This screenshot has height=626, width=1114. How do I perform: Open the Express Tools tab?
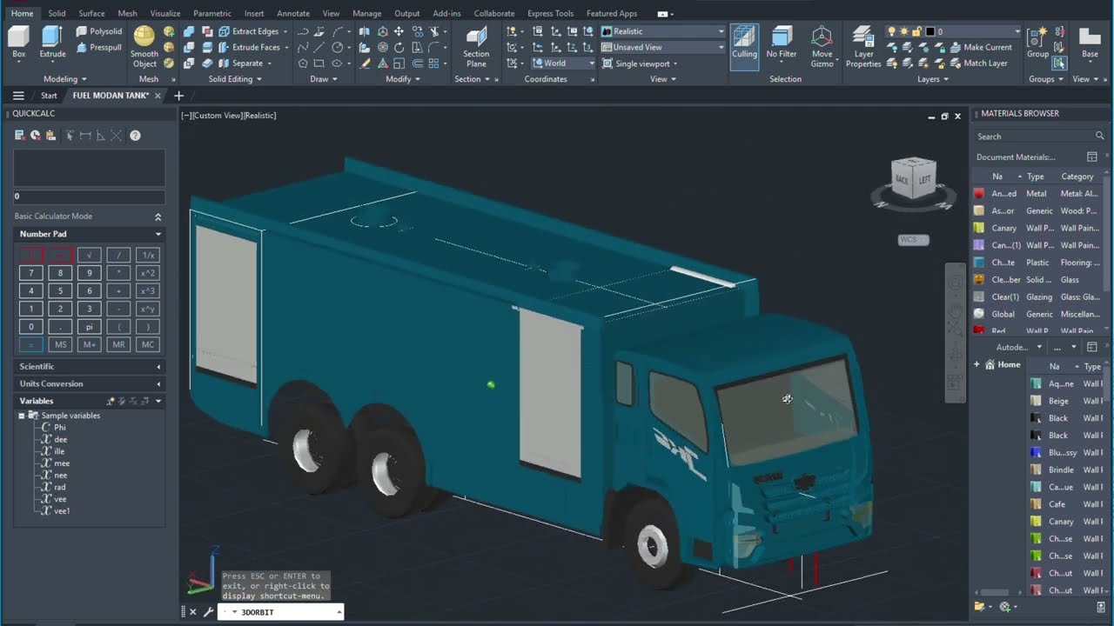[x=550, y=13]
